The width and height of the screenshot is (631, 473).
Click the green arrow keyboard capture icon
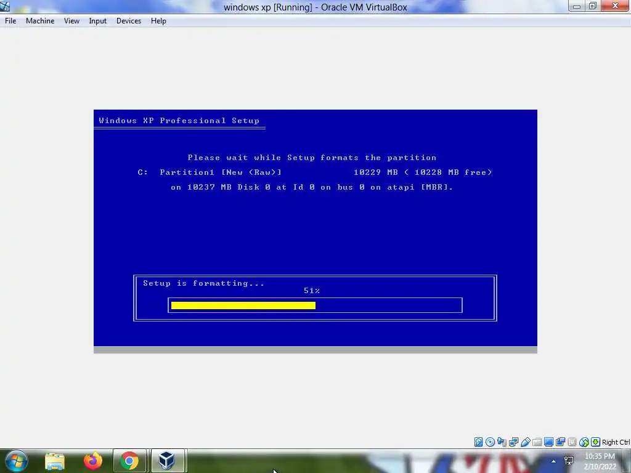pyautogui.click(x=596, y=442)
